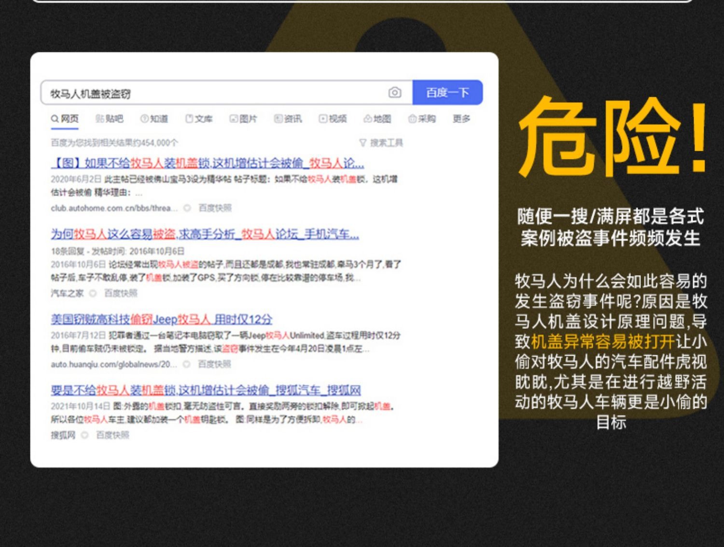Click the club.autohome.com.cn/bbs source URL
The width and height of the screenshot is (724, 547).
(x=114, y=208)
